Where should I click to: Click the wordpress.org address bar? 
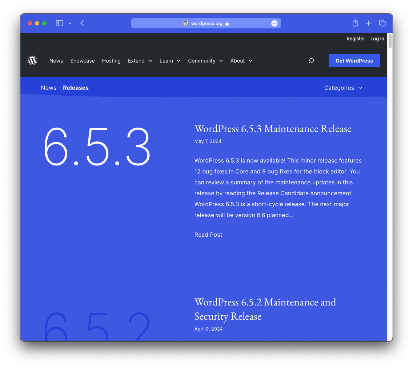(x=206, y=24)
